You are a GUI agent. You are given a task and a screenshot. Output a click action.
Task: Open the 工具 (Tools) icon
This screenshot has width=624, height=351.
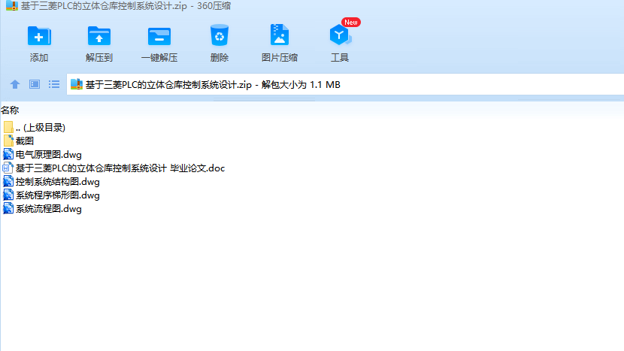(340, 35)
